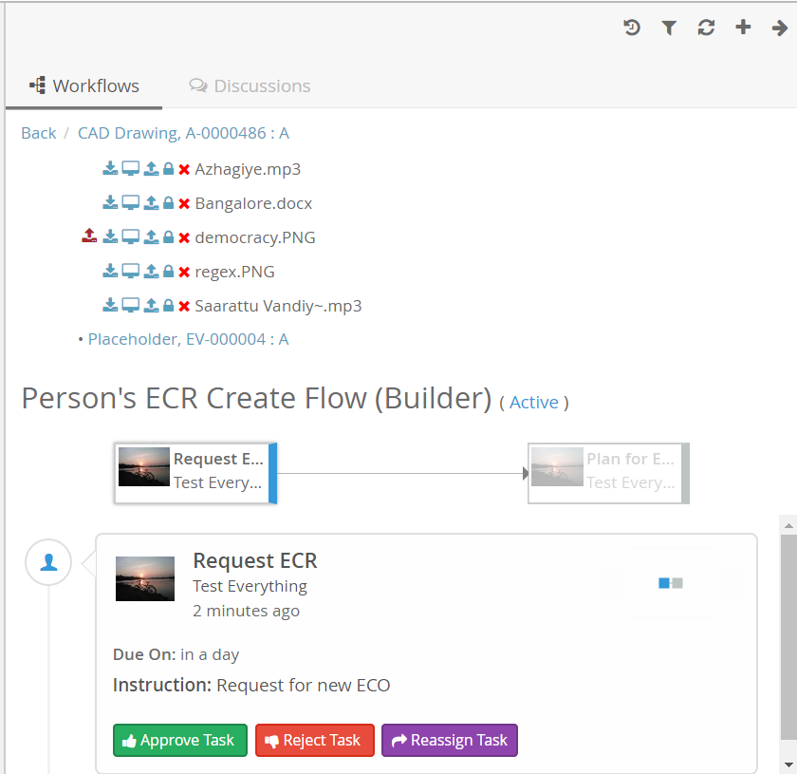Viewport: 797px width, 774px height.
Task: Select the Request ECR workflow step node
Action: point(195,472)
